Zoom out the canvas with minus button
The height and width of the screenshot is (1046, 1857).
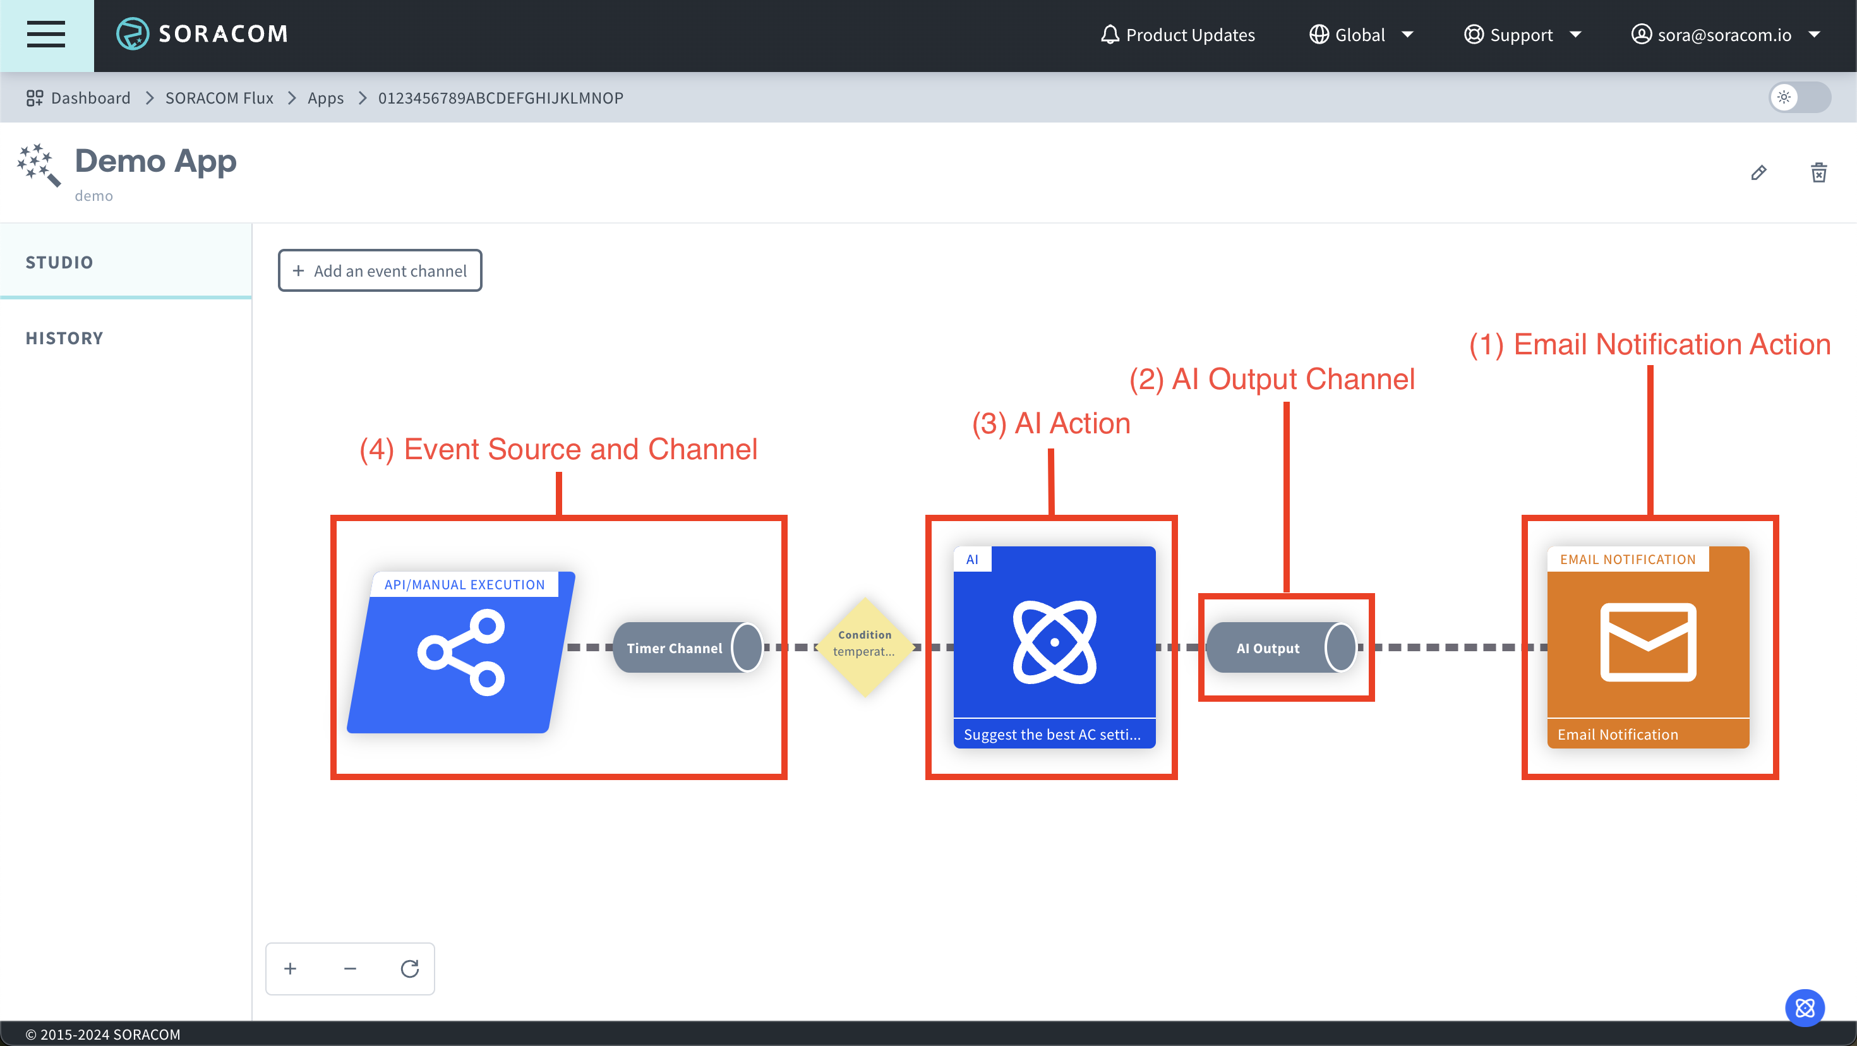[x=351, y=968]
